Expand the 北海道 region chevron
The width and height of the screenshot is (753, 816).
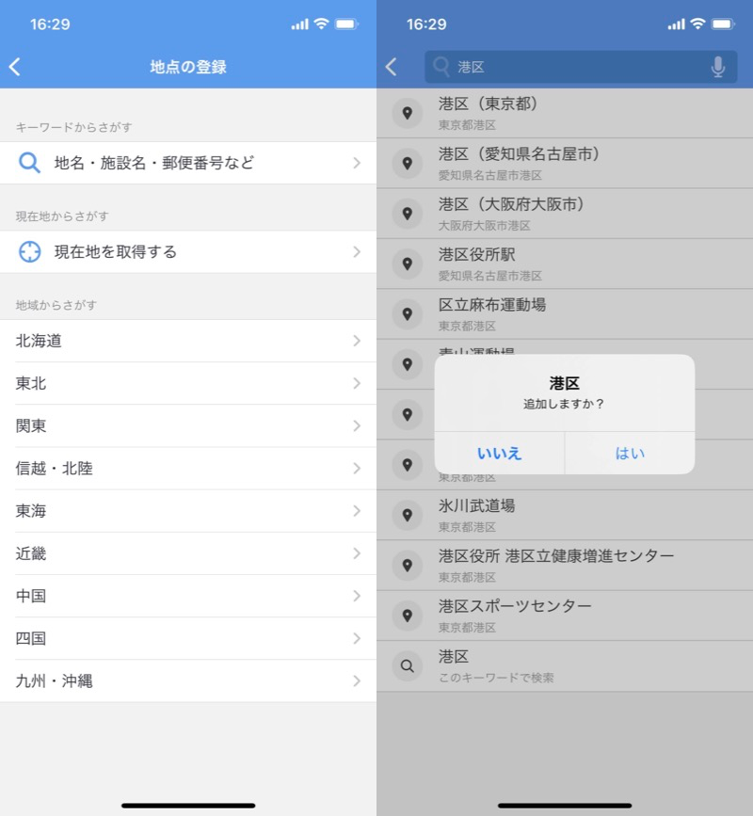[357, 341]
